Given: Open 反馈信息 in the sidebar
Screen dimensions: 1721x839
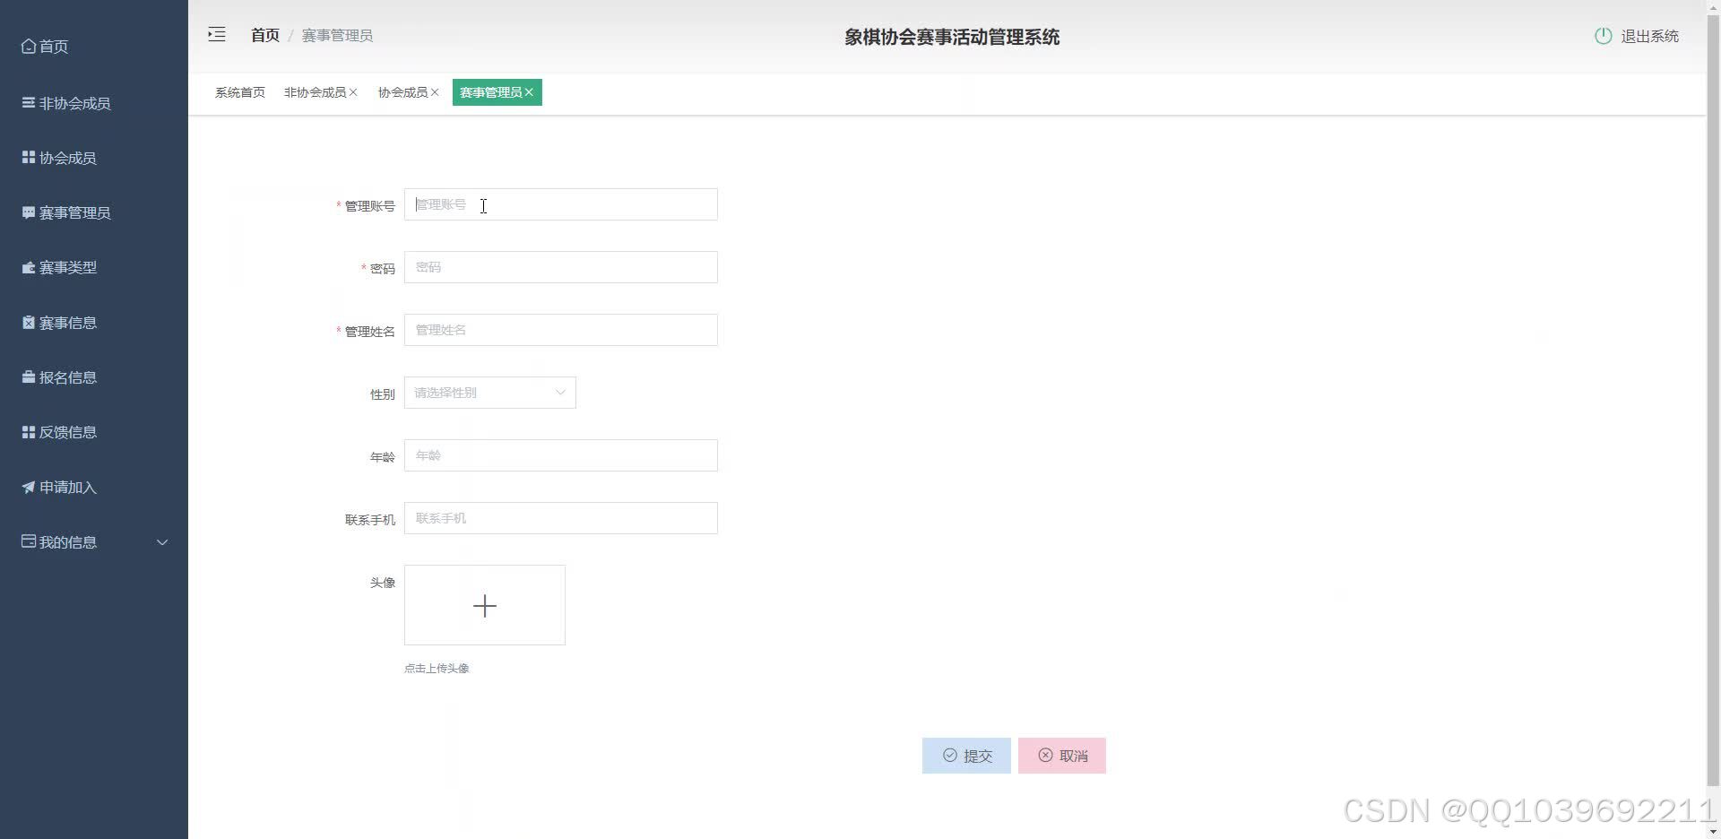Looking at the screenshot, I should 94,432.
